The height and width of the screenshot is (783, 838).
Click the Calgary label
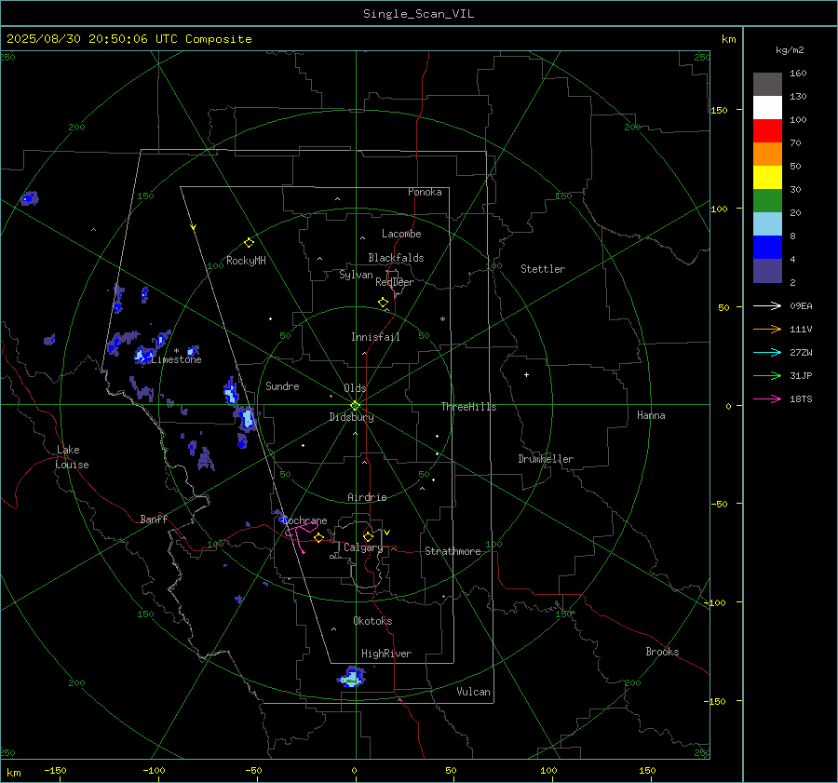click(x=363, y=547)
